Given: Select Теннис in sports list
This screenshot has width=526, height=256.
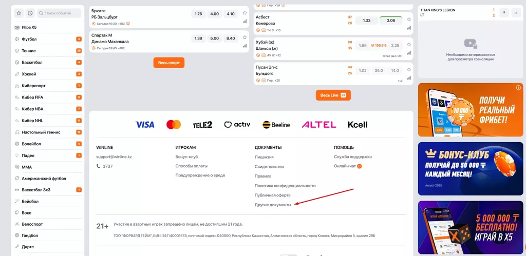Looking at the screenshot, I should pos(48,51).
